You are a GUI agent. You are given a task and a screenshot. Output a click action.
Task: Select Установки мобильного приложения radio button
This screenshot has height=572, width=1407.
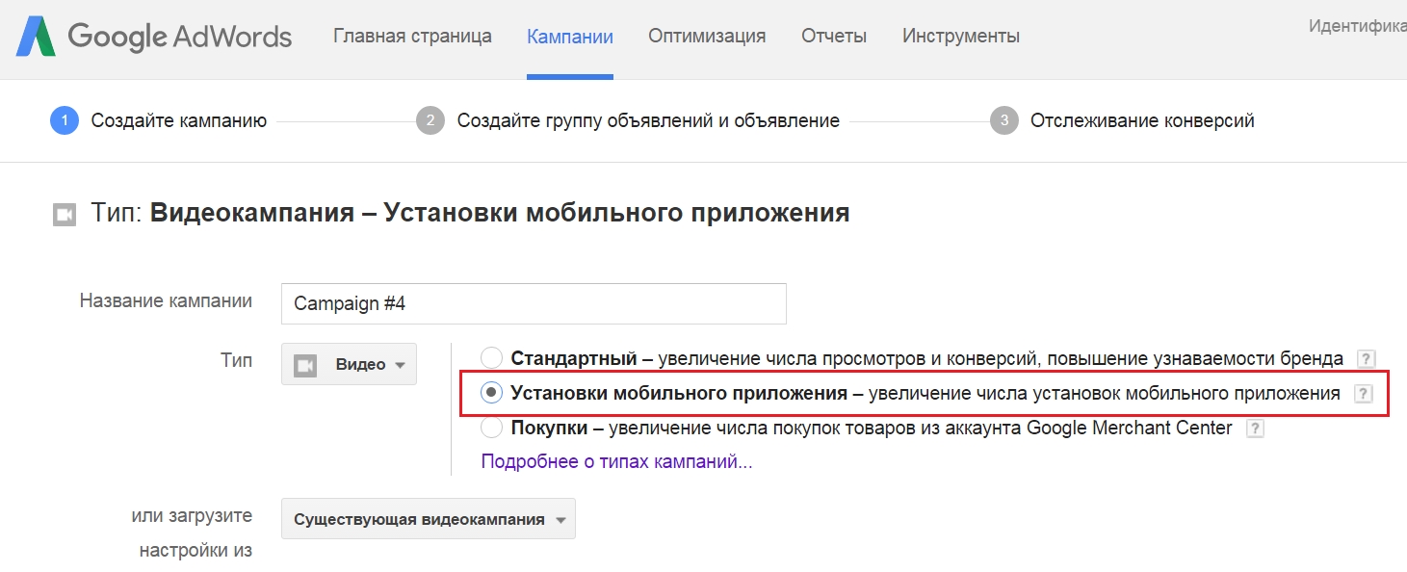(x=492, y=393)
